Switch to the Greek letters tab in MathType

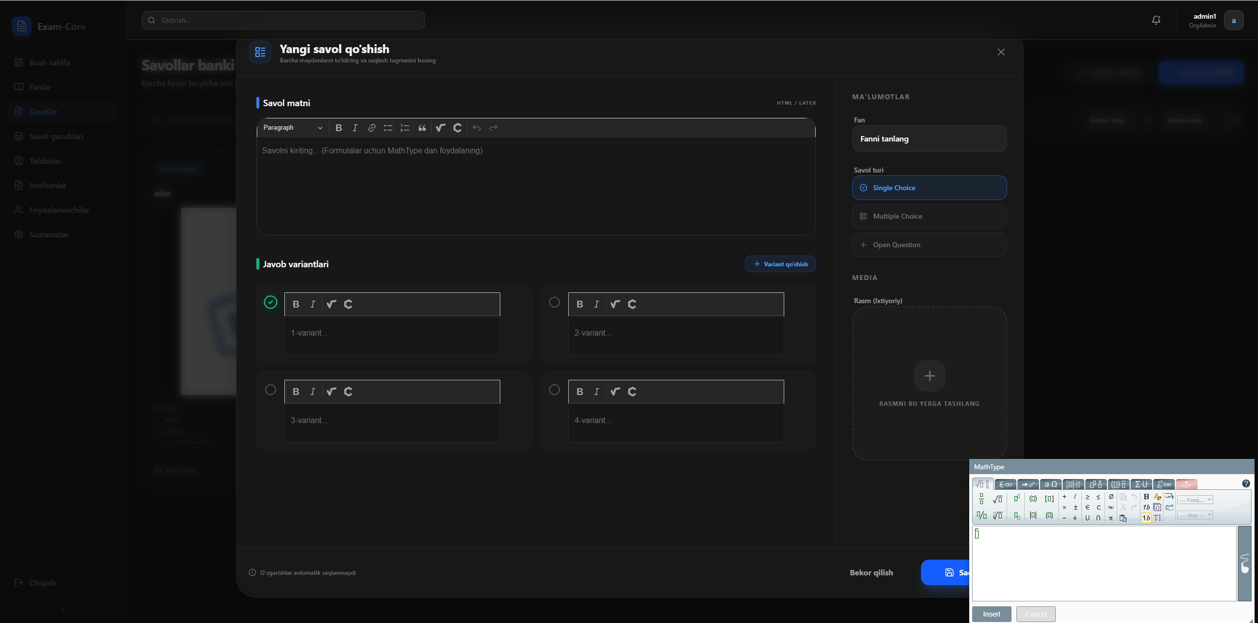click(x=1051, y=484)
